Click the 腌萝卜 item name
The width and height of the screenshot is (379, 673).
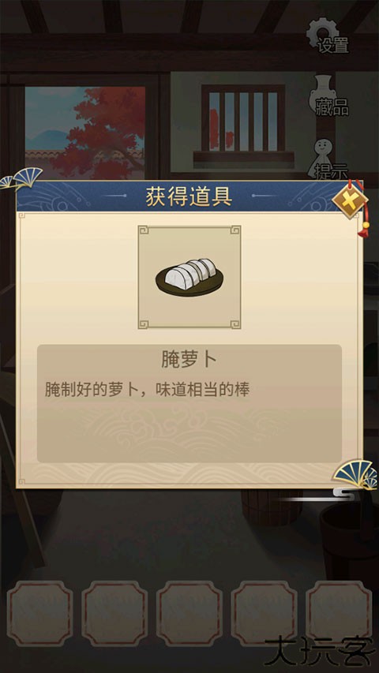pyautogui.click(x=189, y=361)
